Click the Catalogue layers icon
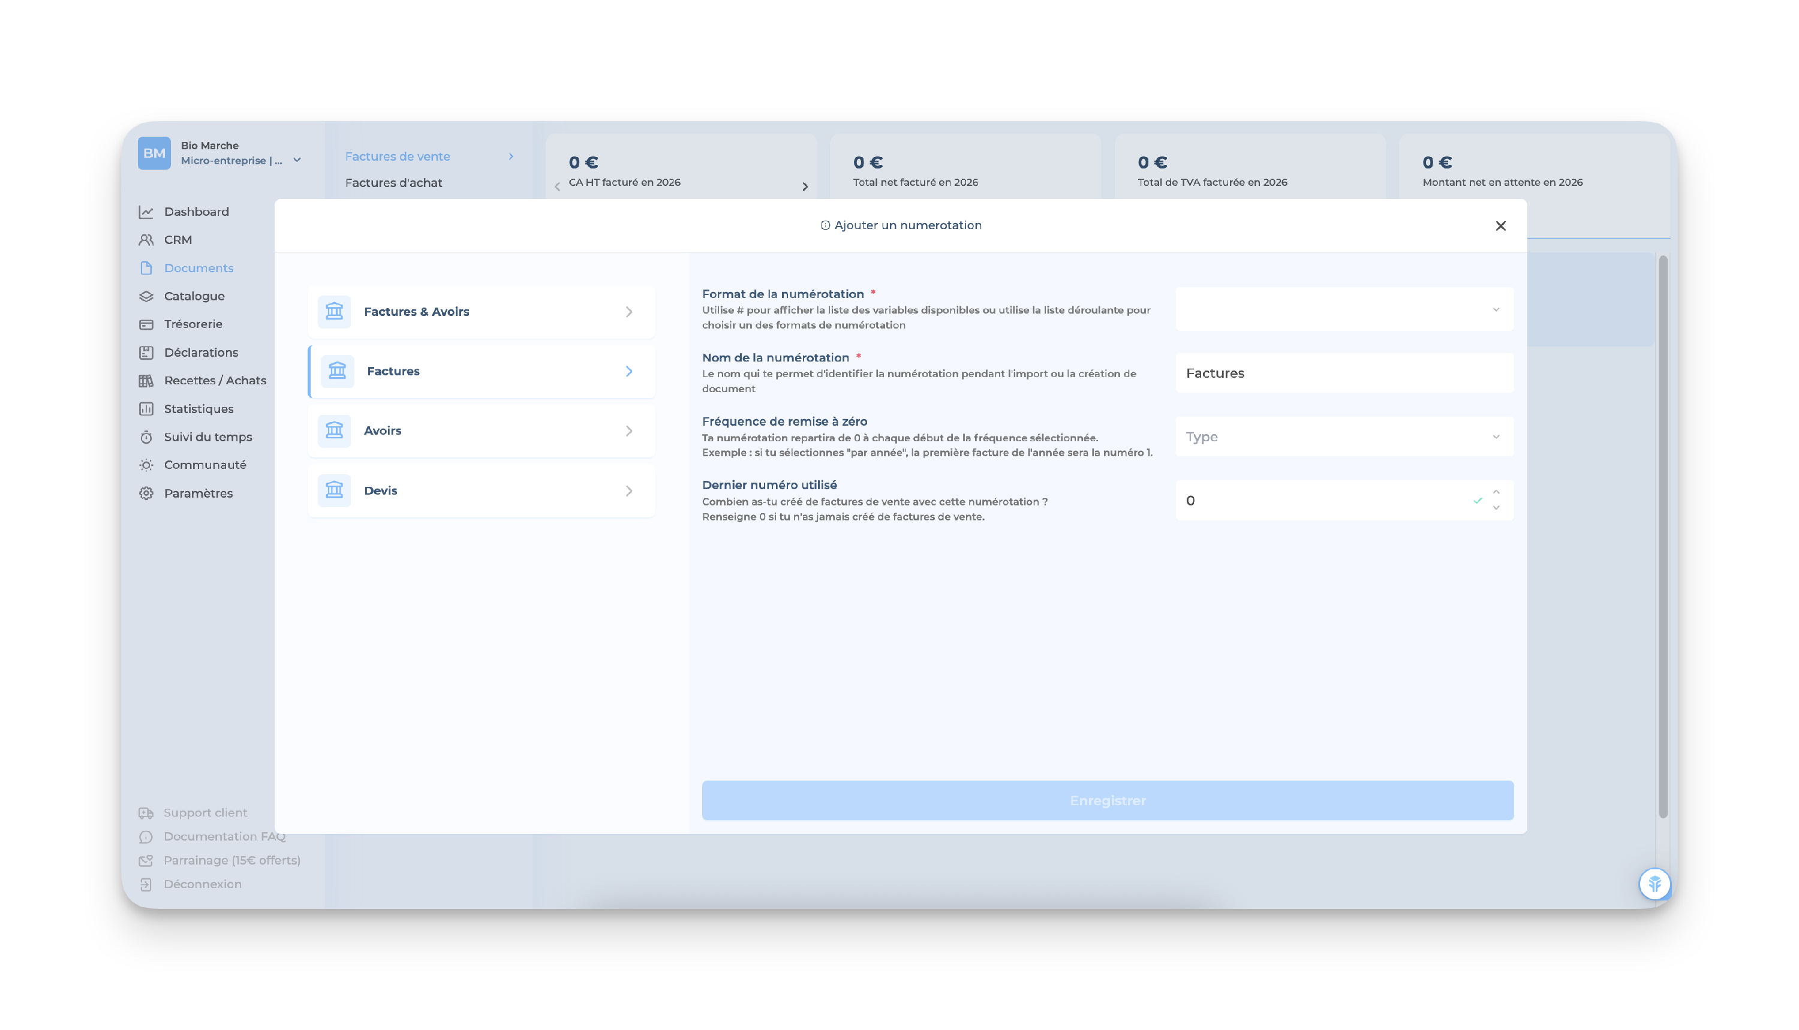This screenshot has width=1799, height=1030. (x=146, y=296)
